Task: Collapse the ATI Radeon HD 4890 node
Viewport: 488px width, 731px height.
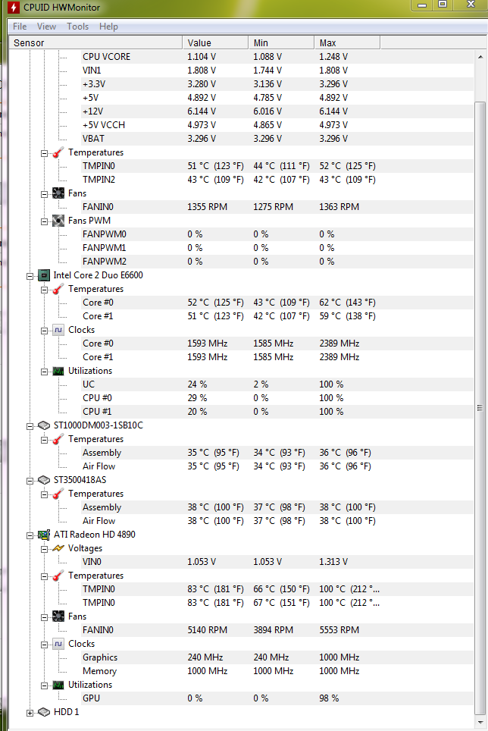Action: (x=30, y=535)
